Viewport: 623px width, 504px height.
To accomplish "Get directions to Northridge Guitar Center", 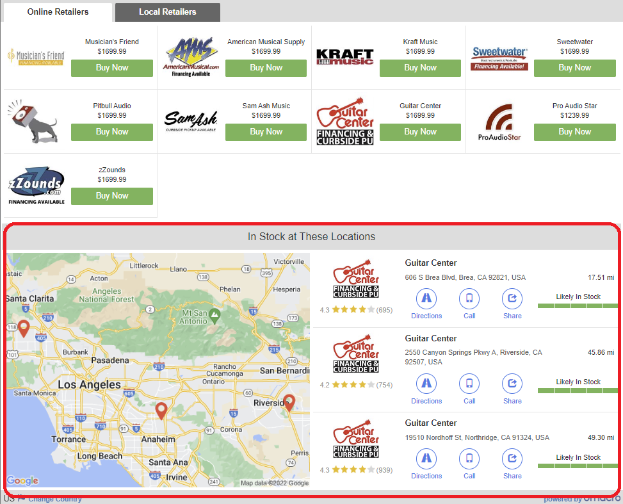I will 426,464.
